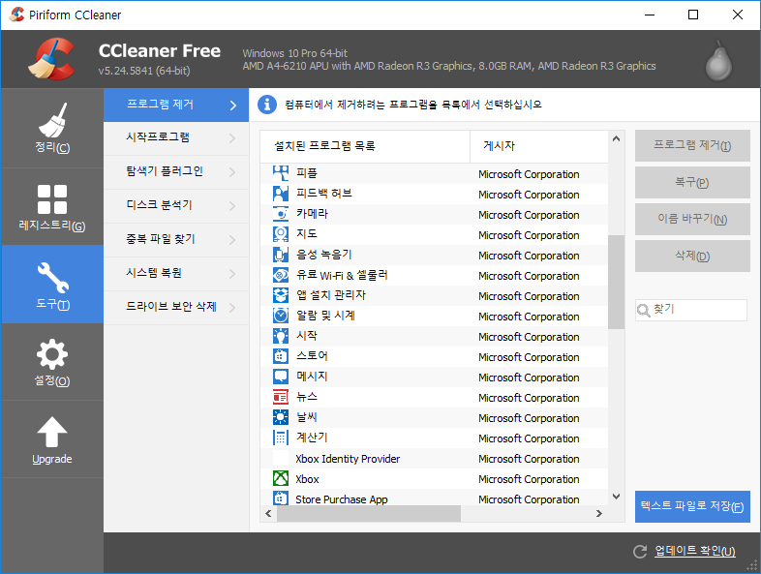The width and height of the screenshot is (761, 574).
Task: Open the 디스크 분석기 tab
Action: coord(176,206)
